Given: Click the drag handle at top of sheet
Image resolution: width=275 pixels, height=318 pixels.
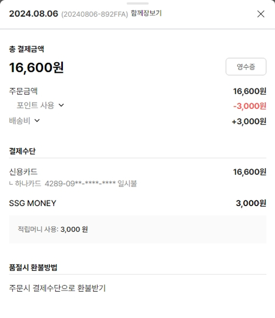Looking at the screenshot, I should coord(137,3).
